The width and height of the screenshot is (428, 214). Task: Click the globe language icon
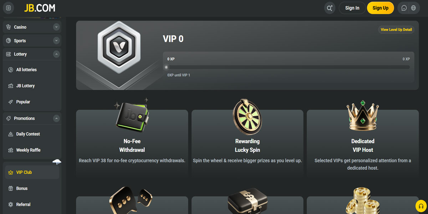[413, 8]
